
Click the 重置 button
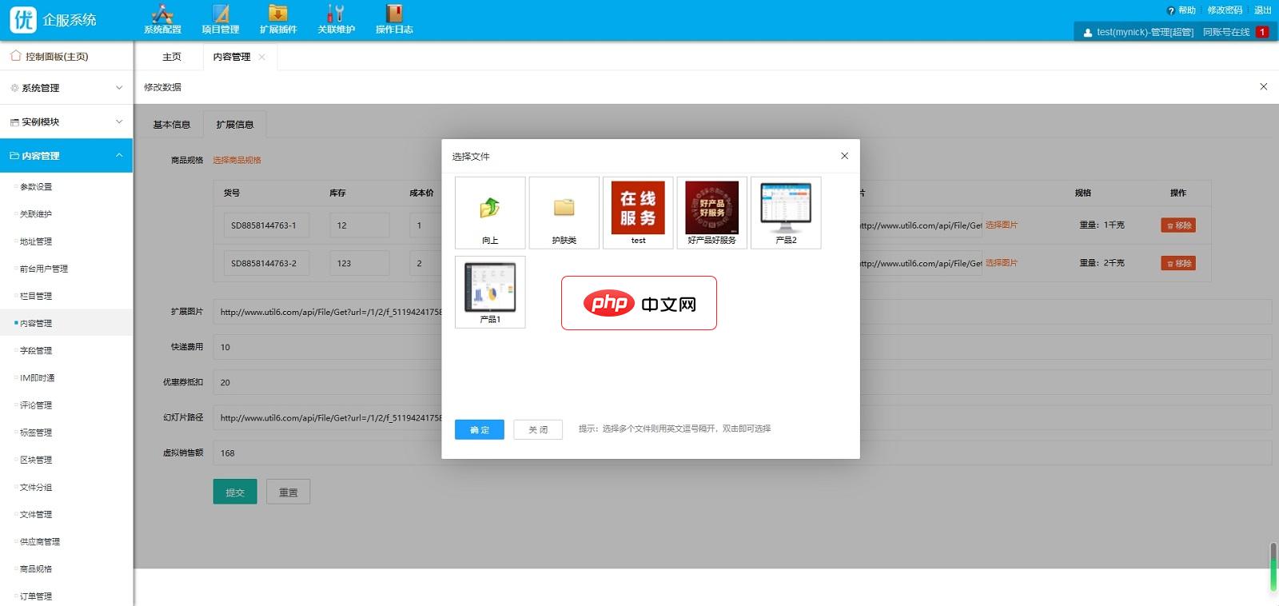click(x=289, y=492)
